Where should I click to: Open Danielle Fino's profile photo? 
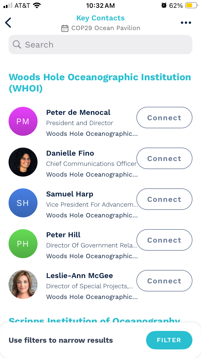[x=23, y=162]
